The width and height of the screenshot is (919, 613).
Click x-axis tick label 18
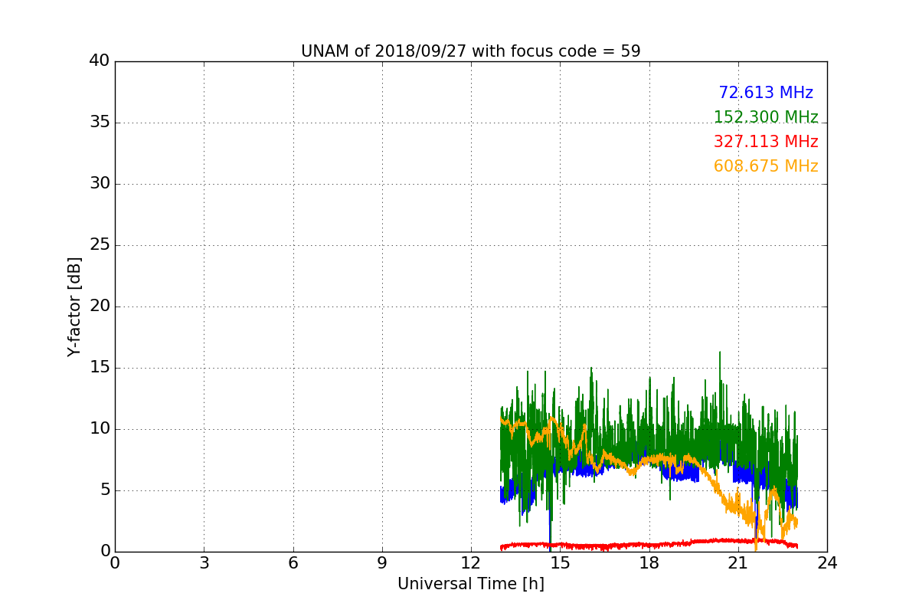pyautogui.click(x=649, y=563)
